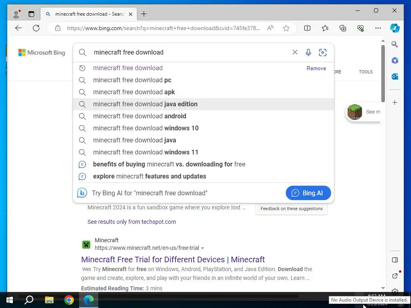The height and width of the screenshot is (308, 411).
Task: Click the scrollbar up arrow
Action: 383,41
